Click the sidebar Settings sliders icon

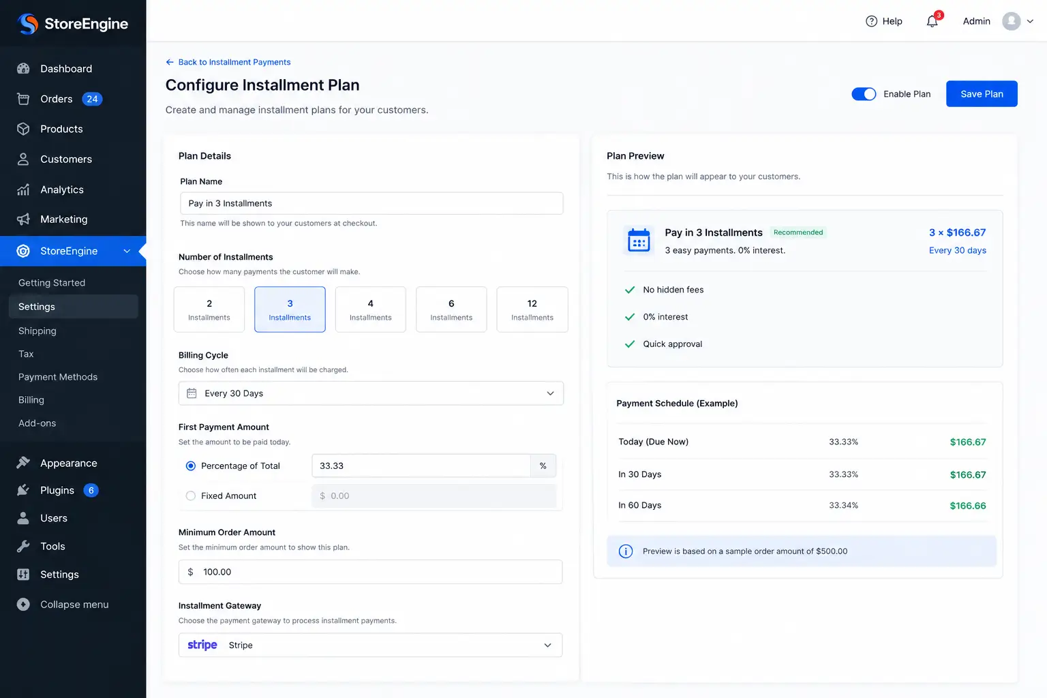[23, 575]
